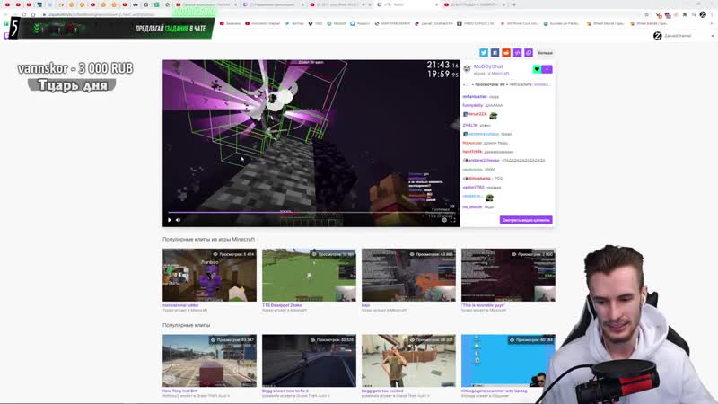Click the 'This is winnable guys' title link
718x404 pixels.
pyautogui.click(x=483, y=305)
